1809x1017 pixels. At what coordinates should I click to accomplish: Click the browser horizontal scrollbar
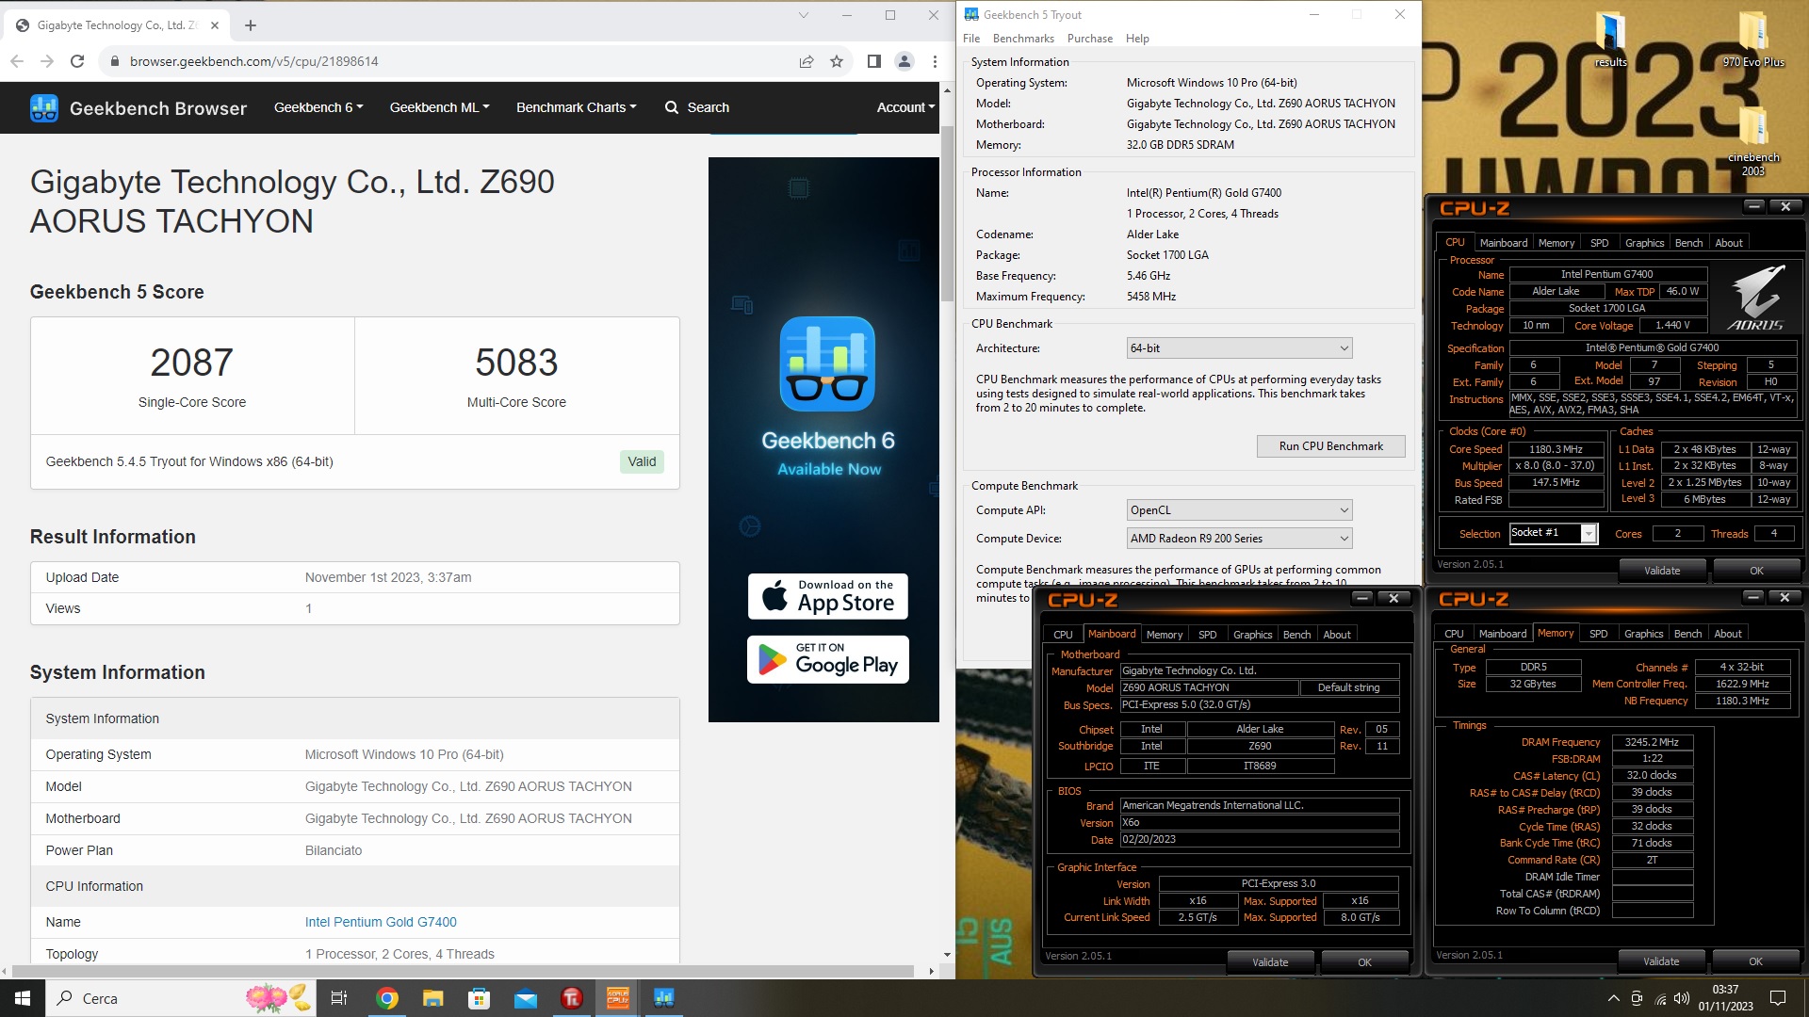pos(463,971)
